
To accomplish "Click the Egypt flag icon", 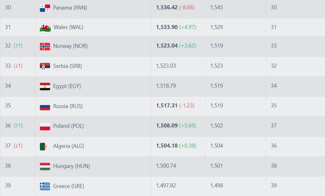I will coord(45,86).
